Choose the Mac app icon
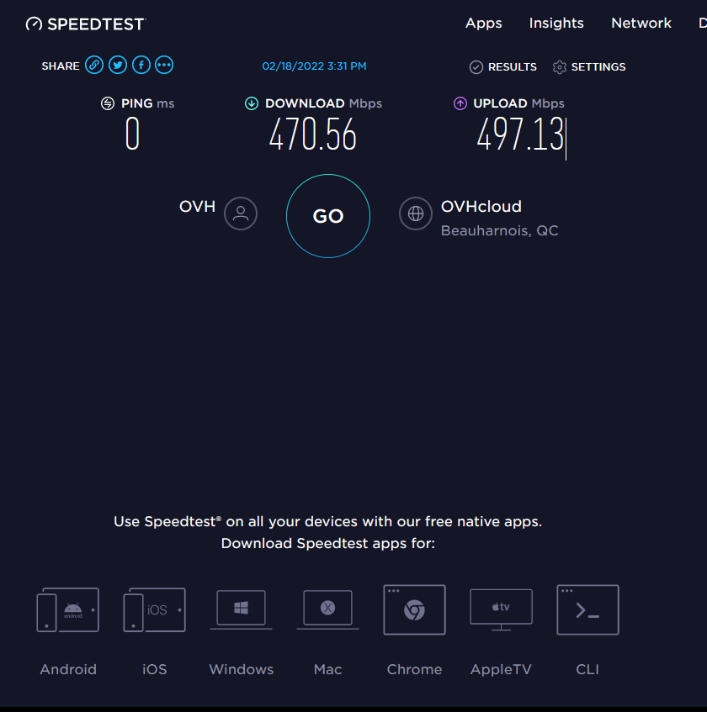This screenshot has height=712, width=707. pos(327,609)
